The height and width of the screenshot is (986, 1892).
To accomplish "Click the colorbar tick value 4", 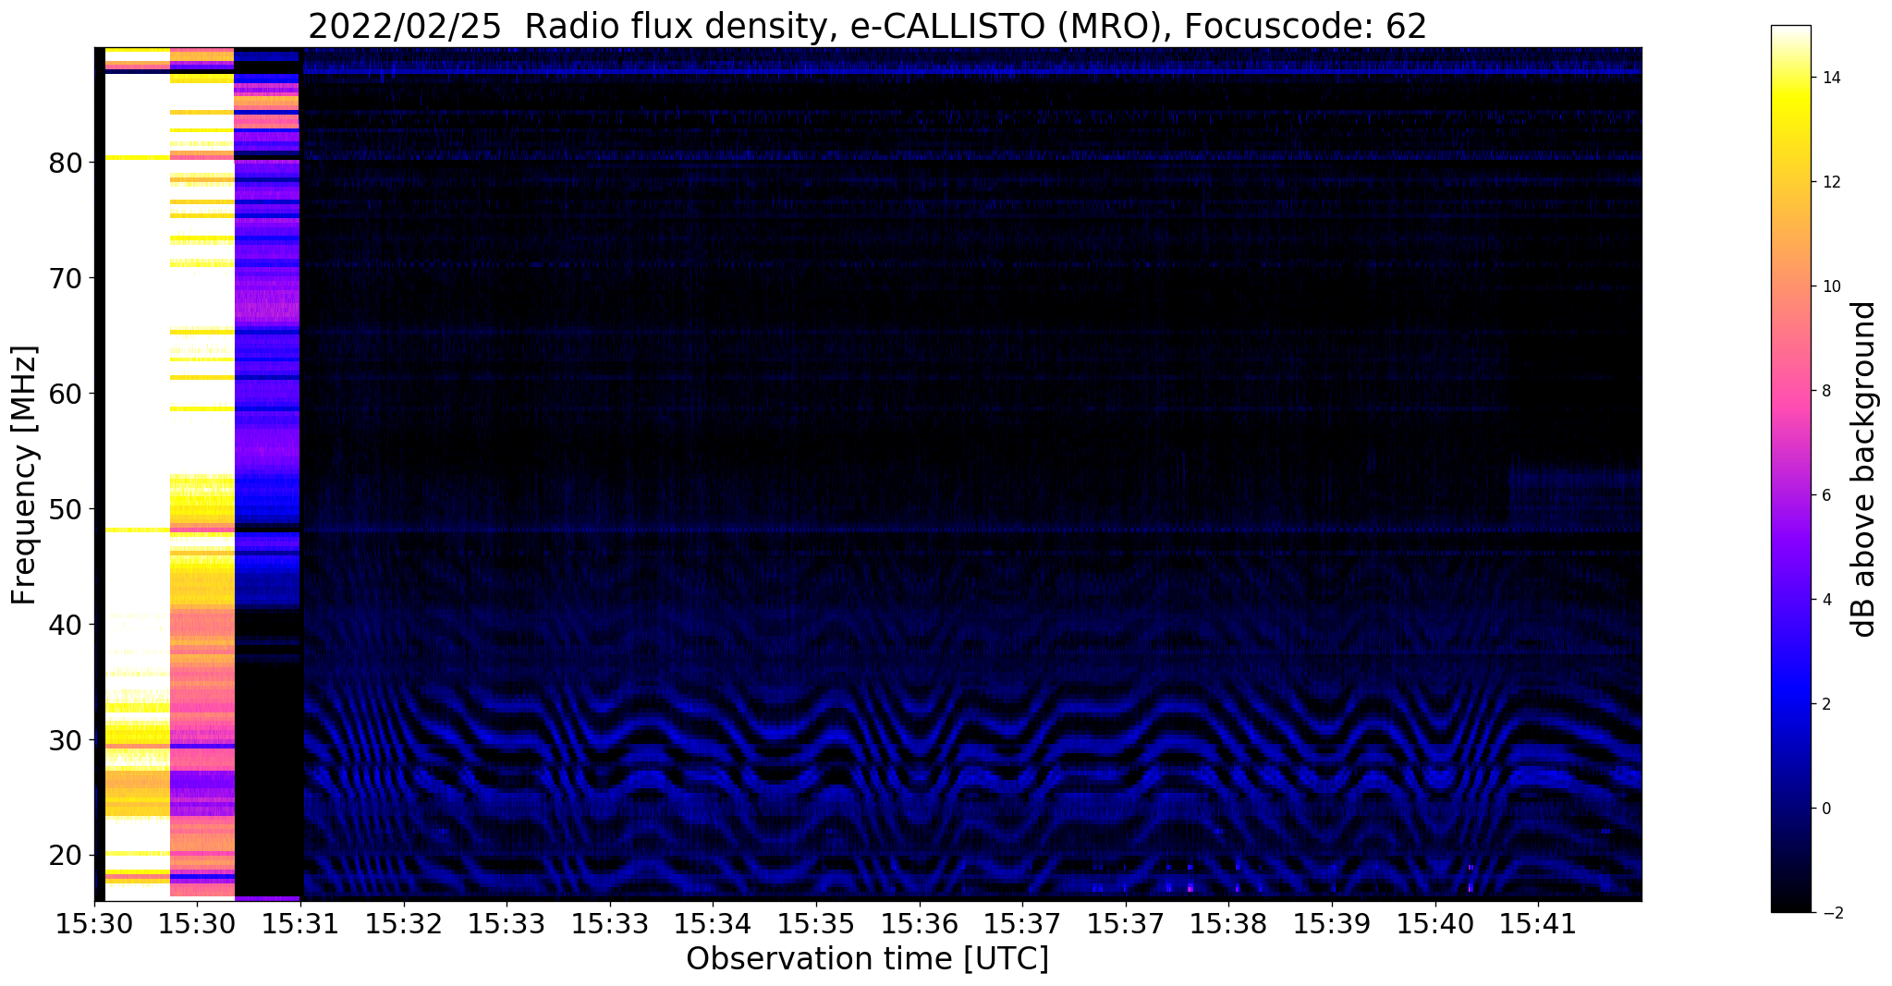I will [1825, 600].
